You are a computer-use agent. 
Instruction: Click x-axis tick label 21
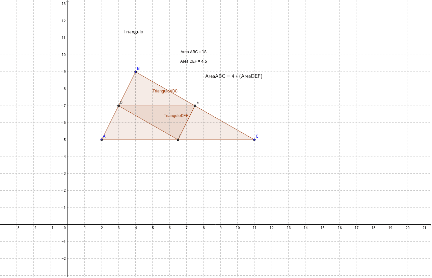424,228
